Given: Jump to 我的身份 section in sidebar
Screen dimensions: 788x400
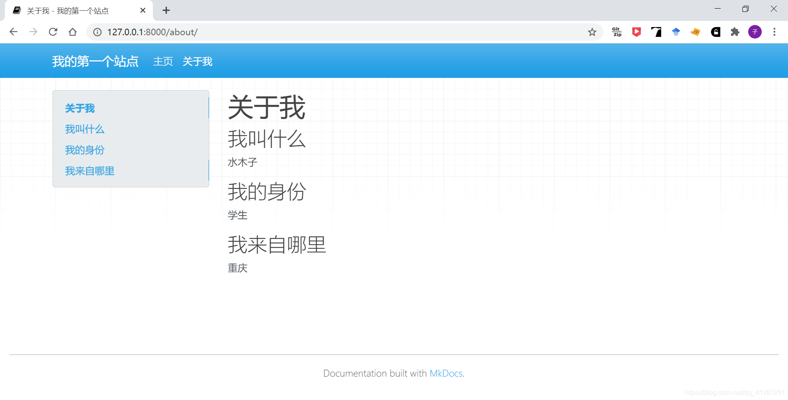Looking at the screenshot, I should [85, 150].
